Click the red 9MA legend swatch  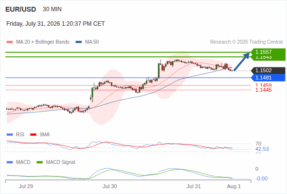point(33,135)
